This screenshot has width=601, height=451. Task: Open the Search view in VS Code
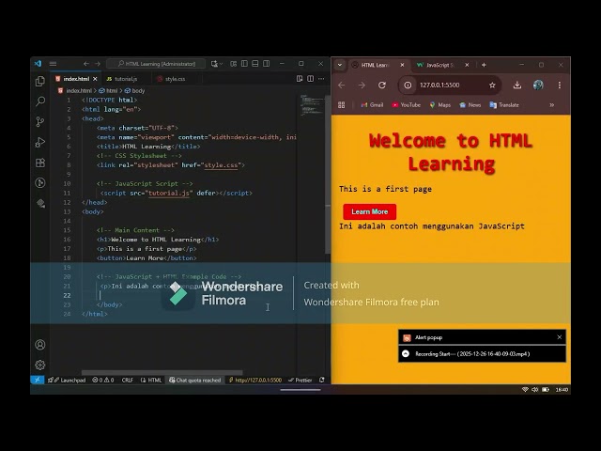click(x=40, y=101)
